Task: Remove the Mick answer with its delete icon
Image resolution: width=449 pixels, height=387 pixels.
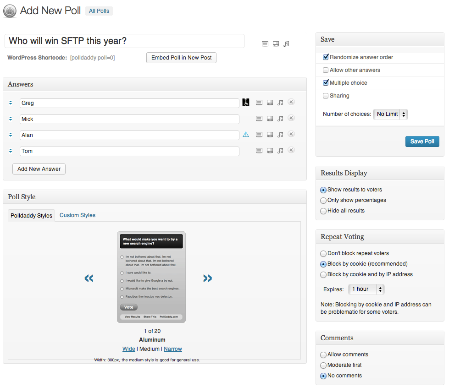Action: [x=291, y=118]
